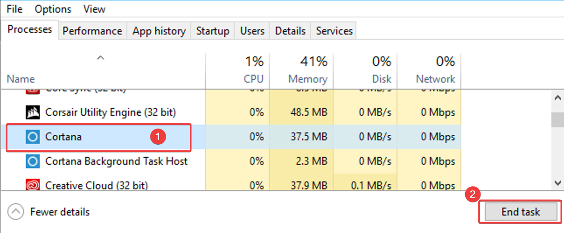Viewport: 564px width, 233px height.
Task: Open the File menu
Action: (x=14, y=9)
